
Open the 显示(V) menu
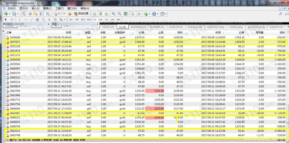23,8
